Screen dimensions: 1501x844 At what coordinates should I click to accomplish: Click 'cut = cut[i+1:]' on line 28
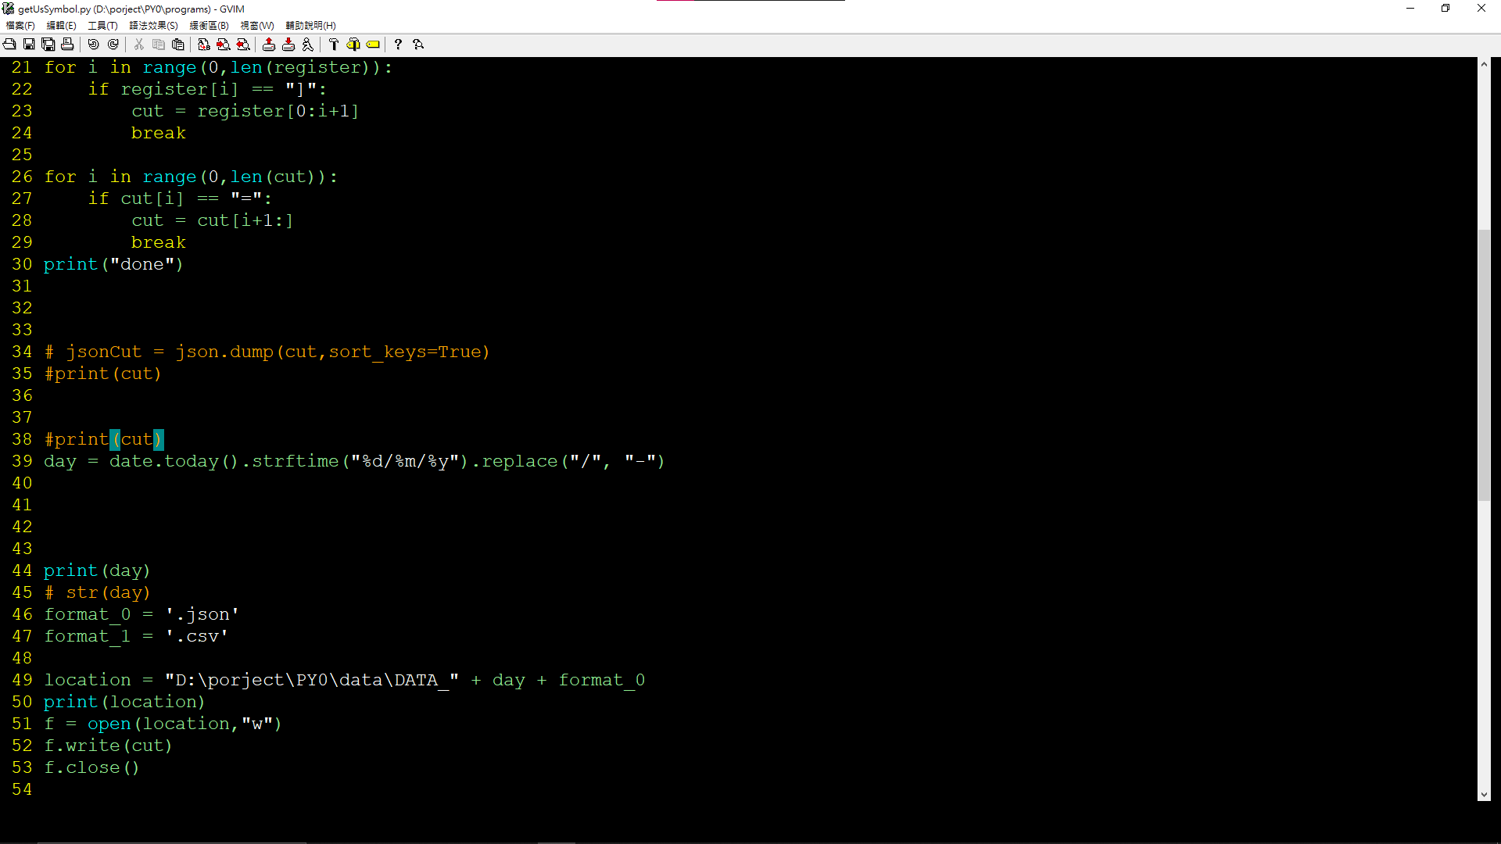(x=213, y=221)
